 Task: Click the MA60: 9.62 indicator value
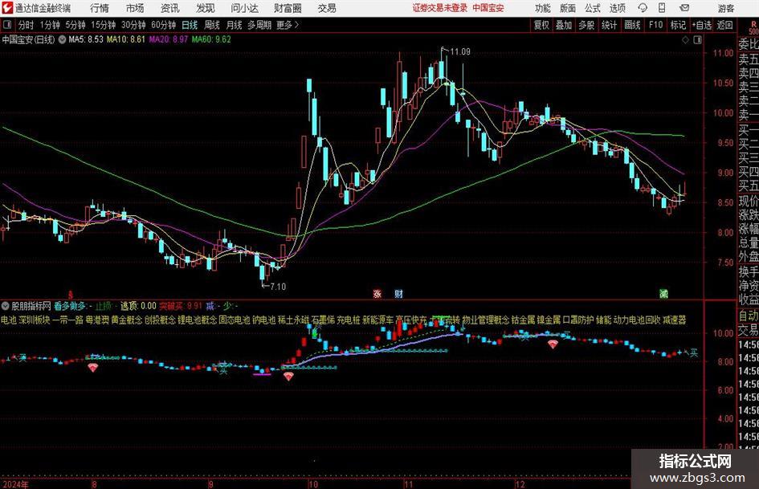click(211, 39)
